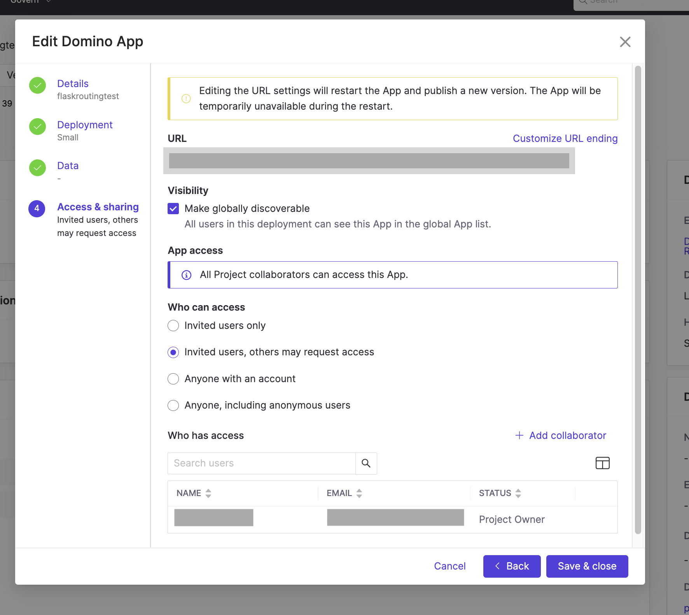Toggle Make globally discoverable checkbox

173,209
